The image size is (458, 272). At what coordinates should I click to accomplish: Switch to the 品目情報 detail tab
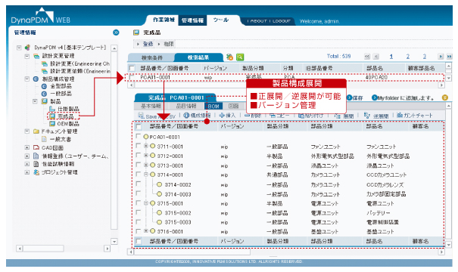click(x=186, y=106)
